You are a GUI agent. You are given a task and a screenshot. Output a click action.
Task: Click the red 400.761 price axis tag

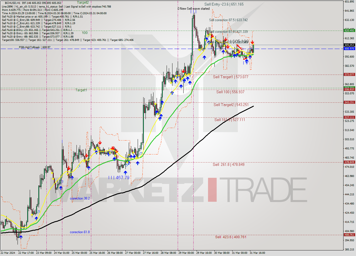pos(349,235)
